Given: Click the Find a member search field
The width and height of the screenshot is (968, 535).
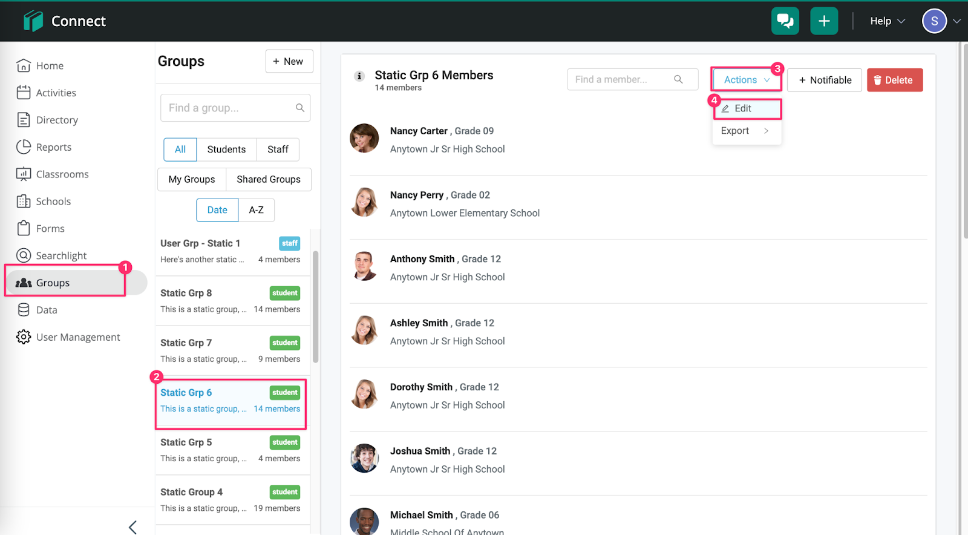Looking at the screenshot, I should [622, 79].
